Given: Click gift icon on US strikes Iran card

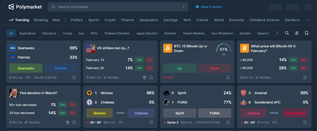Looking at the screenshot, I should point(144,78).
